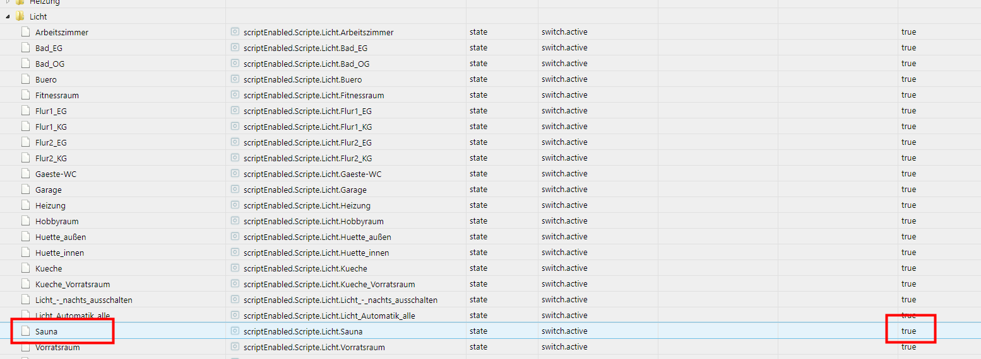
Task: Click state icon of Licht_-_nachts_ausschalten ID
Action: 235,299
